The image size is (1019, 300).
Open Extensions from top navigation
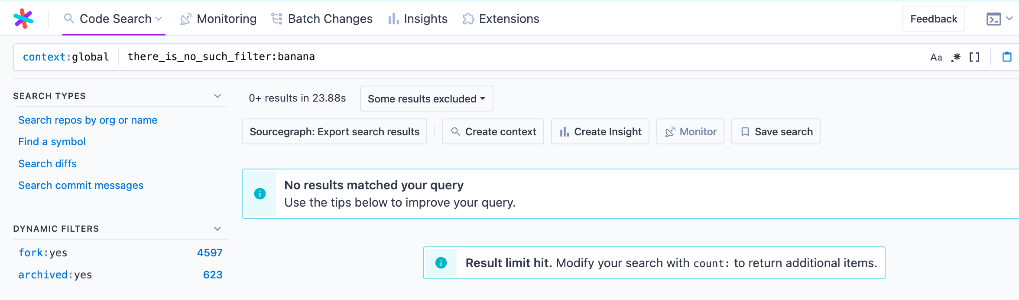tap(501, 19)
